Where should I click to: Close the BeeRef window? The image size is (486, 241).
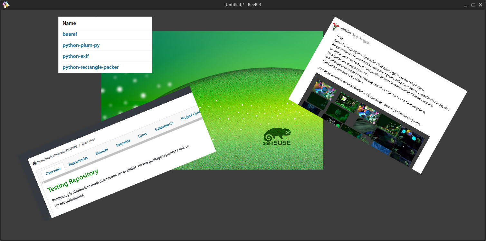coord(481,5)
